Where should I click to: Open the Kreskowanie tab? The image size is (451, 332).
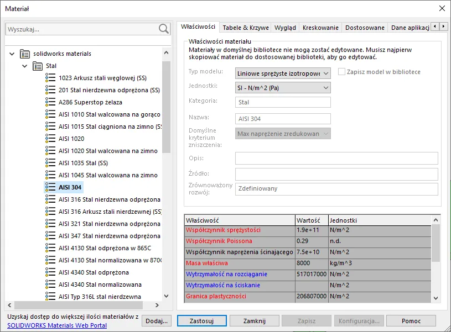[320, 28]
